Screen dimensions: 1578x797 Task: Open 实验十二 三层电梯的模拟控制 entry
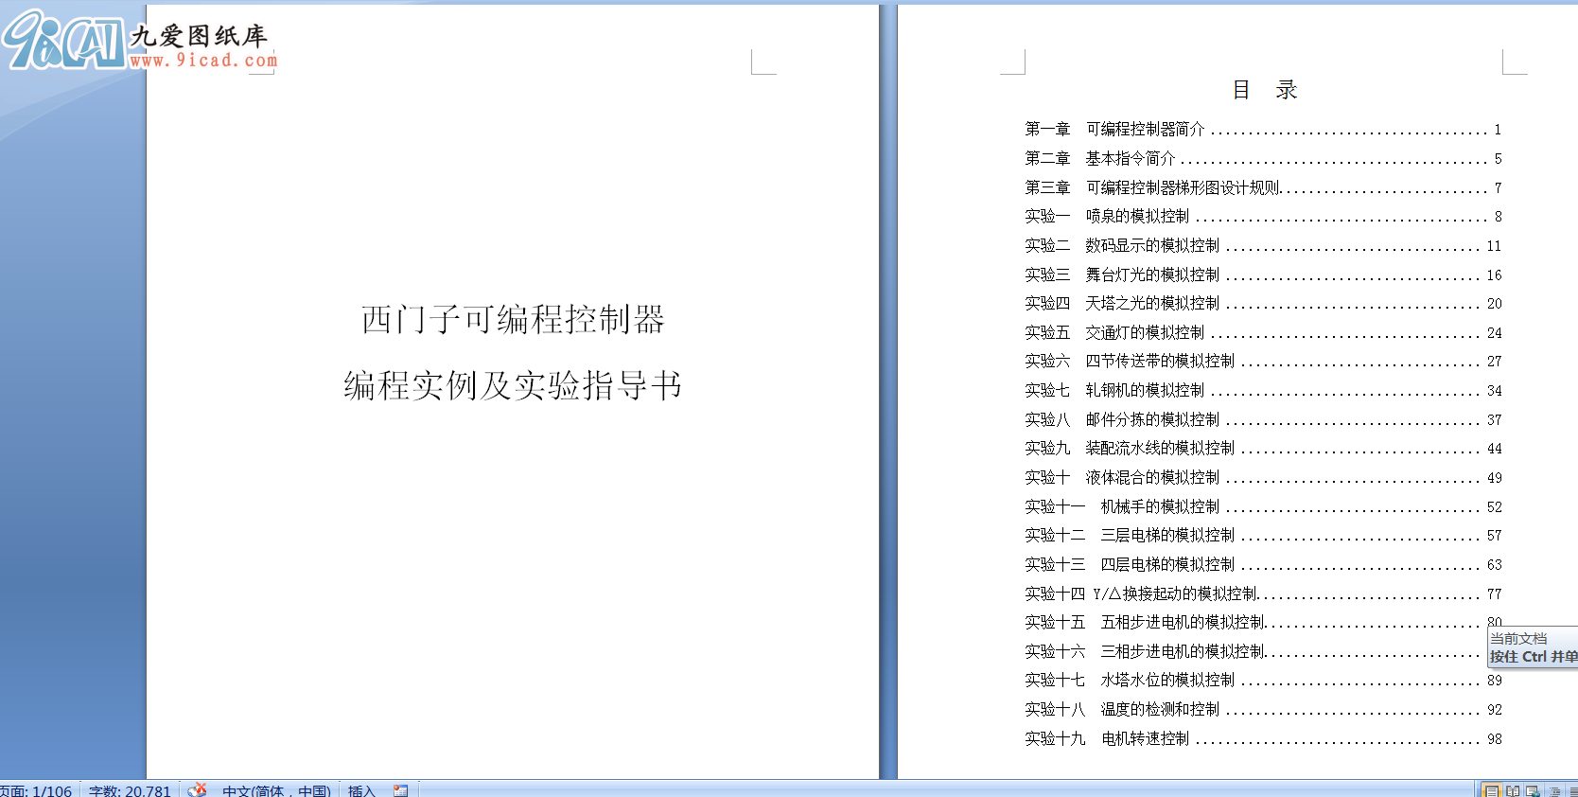pos(1167,536)
